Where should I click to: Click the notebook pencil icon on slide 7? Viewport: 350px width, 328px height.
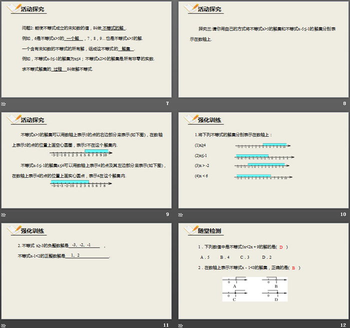pos(14,8)
